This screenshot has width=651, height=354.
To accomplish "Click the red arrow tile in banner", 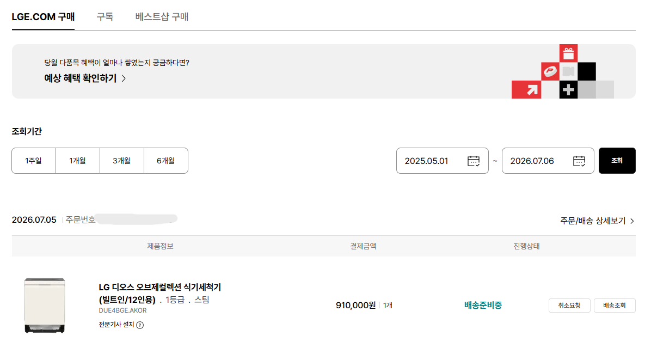I will (526, 89).
